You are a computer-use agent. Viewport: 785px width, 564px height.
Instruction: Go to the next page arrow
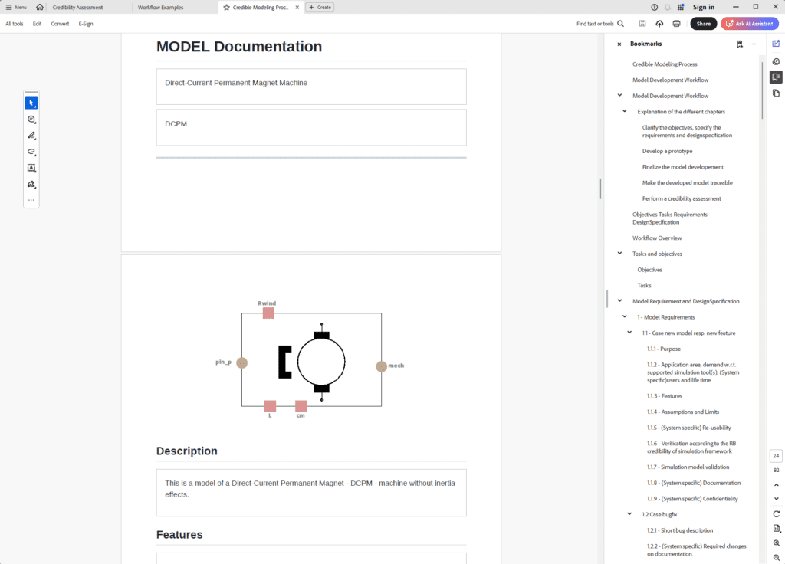(776, 498)
